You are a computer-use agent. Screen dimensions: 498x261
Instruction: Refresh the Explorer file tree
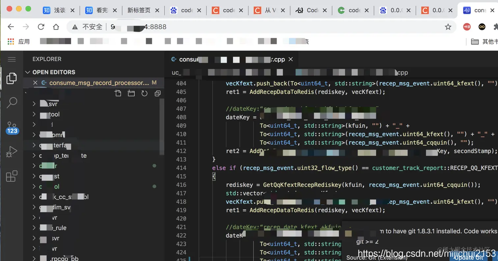pos(144,93)
